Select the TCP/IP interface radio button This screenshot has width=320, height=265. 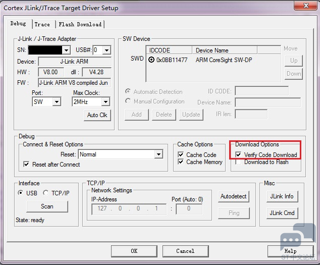coord(46,193)
